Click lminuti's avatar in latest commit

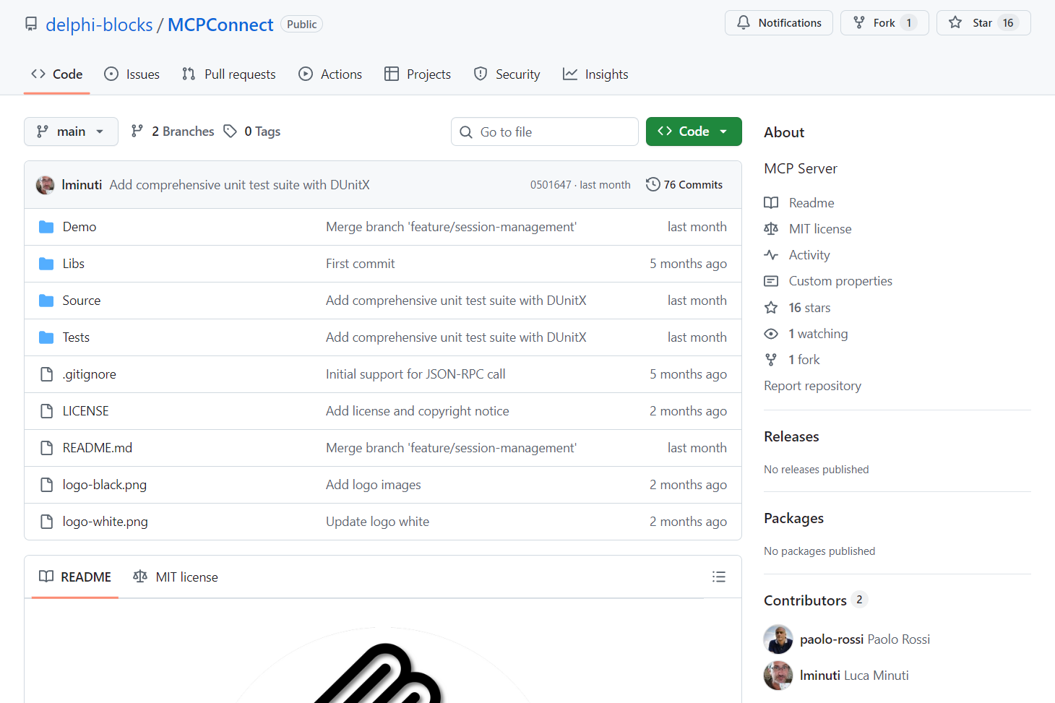pos(46,185)
